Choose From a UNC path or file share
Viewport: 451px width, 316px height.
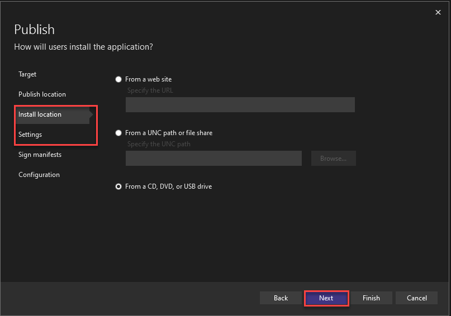tap(118, 133)
